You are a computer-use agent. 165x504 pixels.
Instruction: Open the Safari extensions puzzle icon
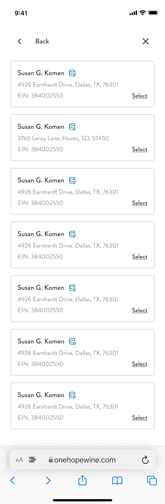[32, 460]
